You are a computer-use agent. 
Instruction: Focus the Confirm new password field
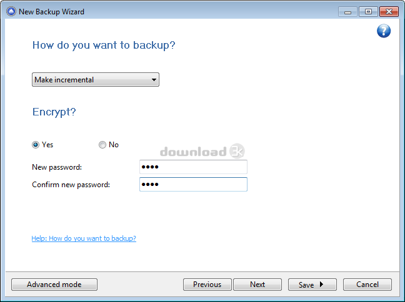point(193,185)
